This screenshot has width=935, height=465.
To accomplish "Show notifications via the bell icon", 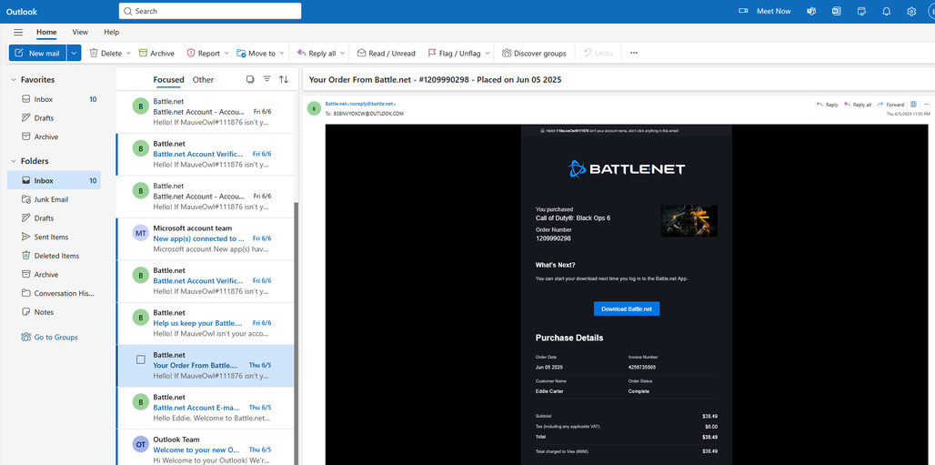I will tap(887, 11).
